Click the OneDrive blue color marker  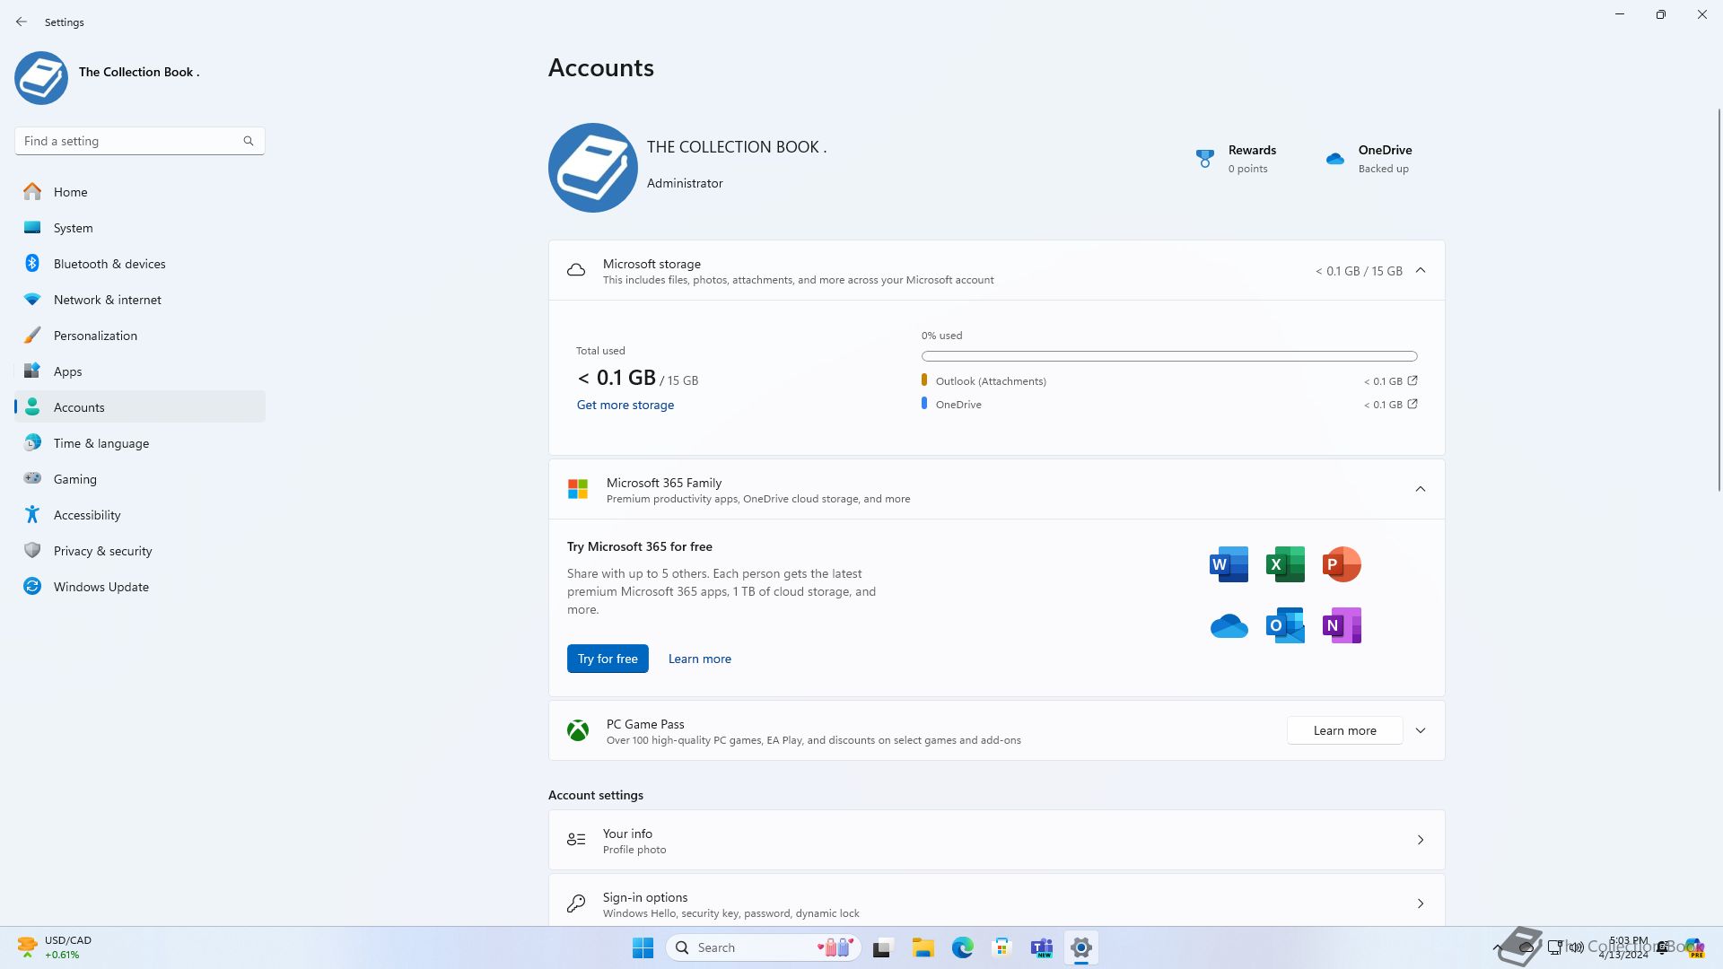point(924,404)
